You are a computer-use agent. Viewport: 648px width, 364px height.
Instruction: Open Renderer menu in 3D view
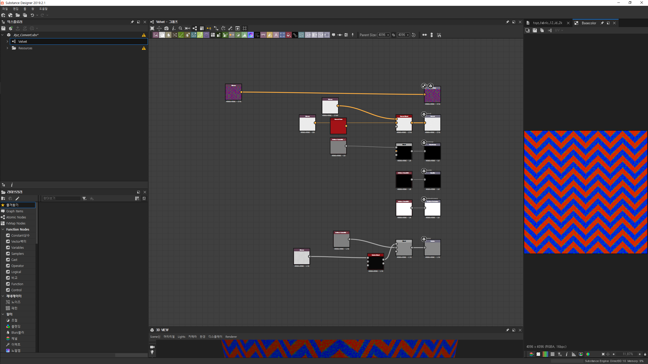(x=231, y=337)
